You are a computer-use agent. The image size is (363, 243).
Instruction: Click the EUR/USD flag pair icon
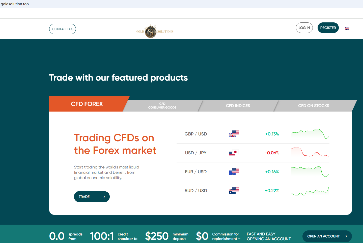click(234, 172)
